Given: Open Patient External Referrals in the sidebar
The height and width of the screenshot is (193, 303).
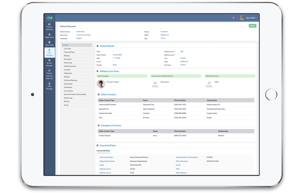Looking at the screenshot, I should coord(50,75).
